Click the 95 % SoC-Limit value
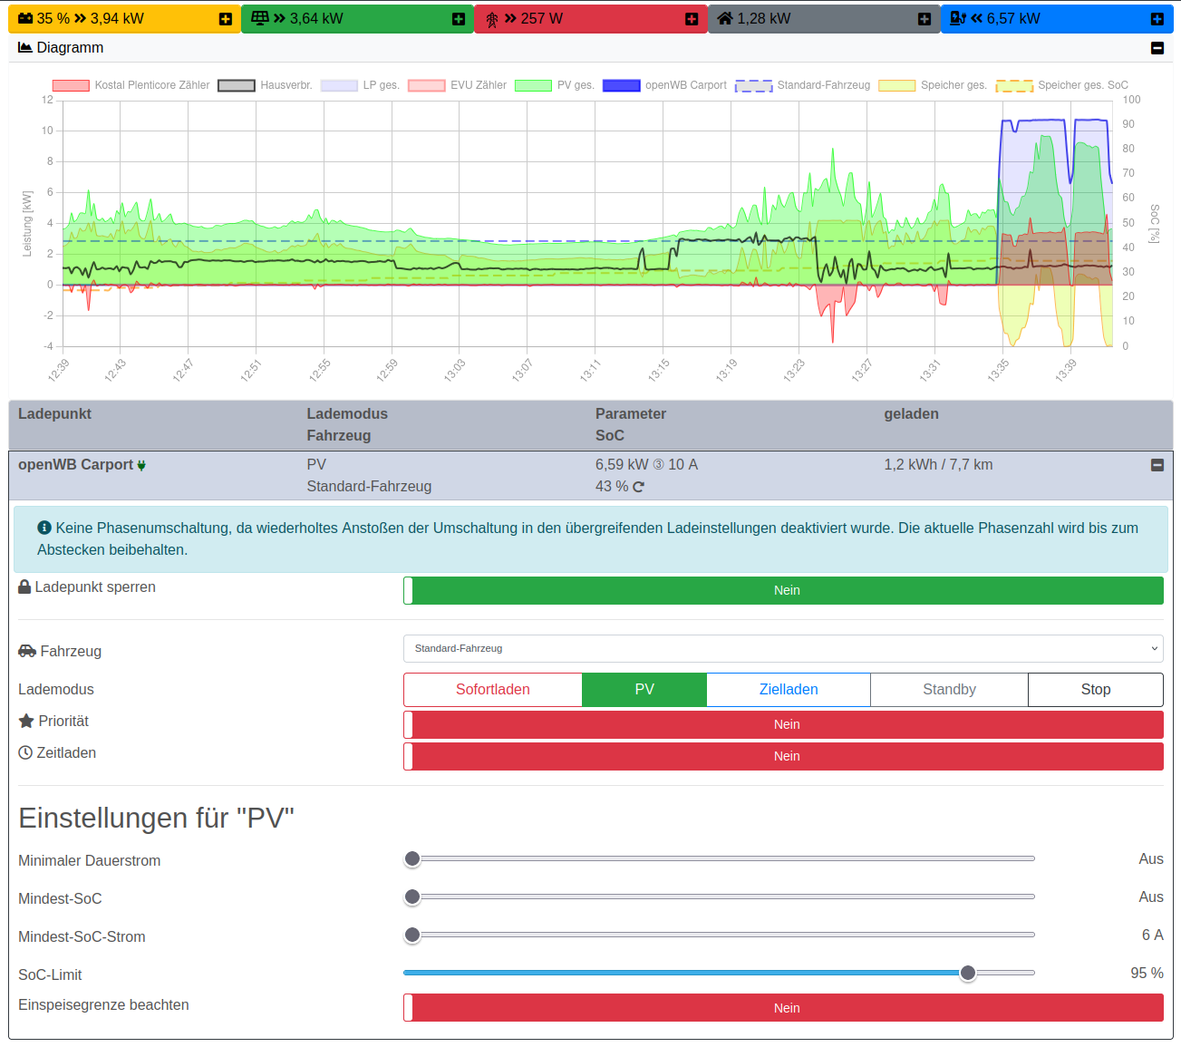This screenshot has height=1047, width=1181. click(x=1147, y=973)
